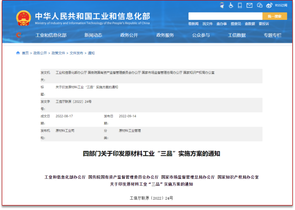Click the mobile phone version icon
This screenshot has width=295, height=210.
(240, 5)
